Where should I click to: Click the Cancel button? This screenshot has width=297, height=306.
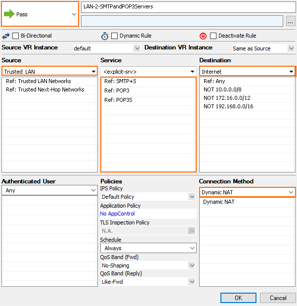tap(278, 298)
